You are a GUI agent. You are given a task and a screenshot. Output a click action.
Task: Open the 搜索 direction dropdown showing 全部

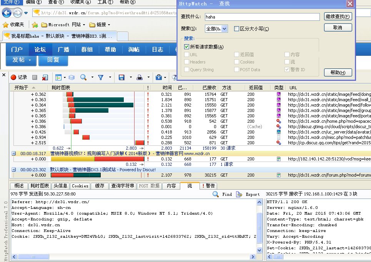point(217,29)
